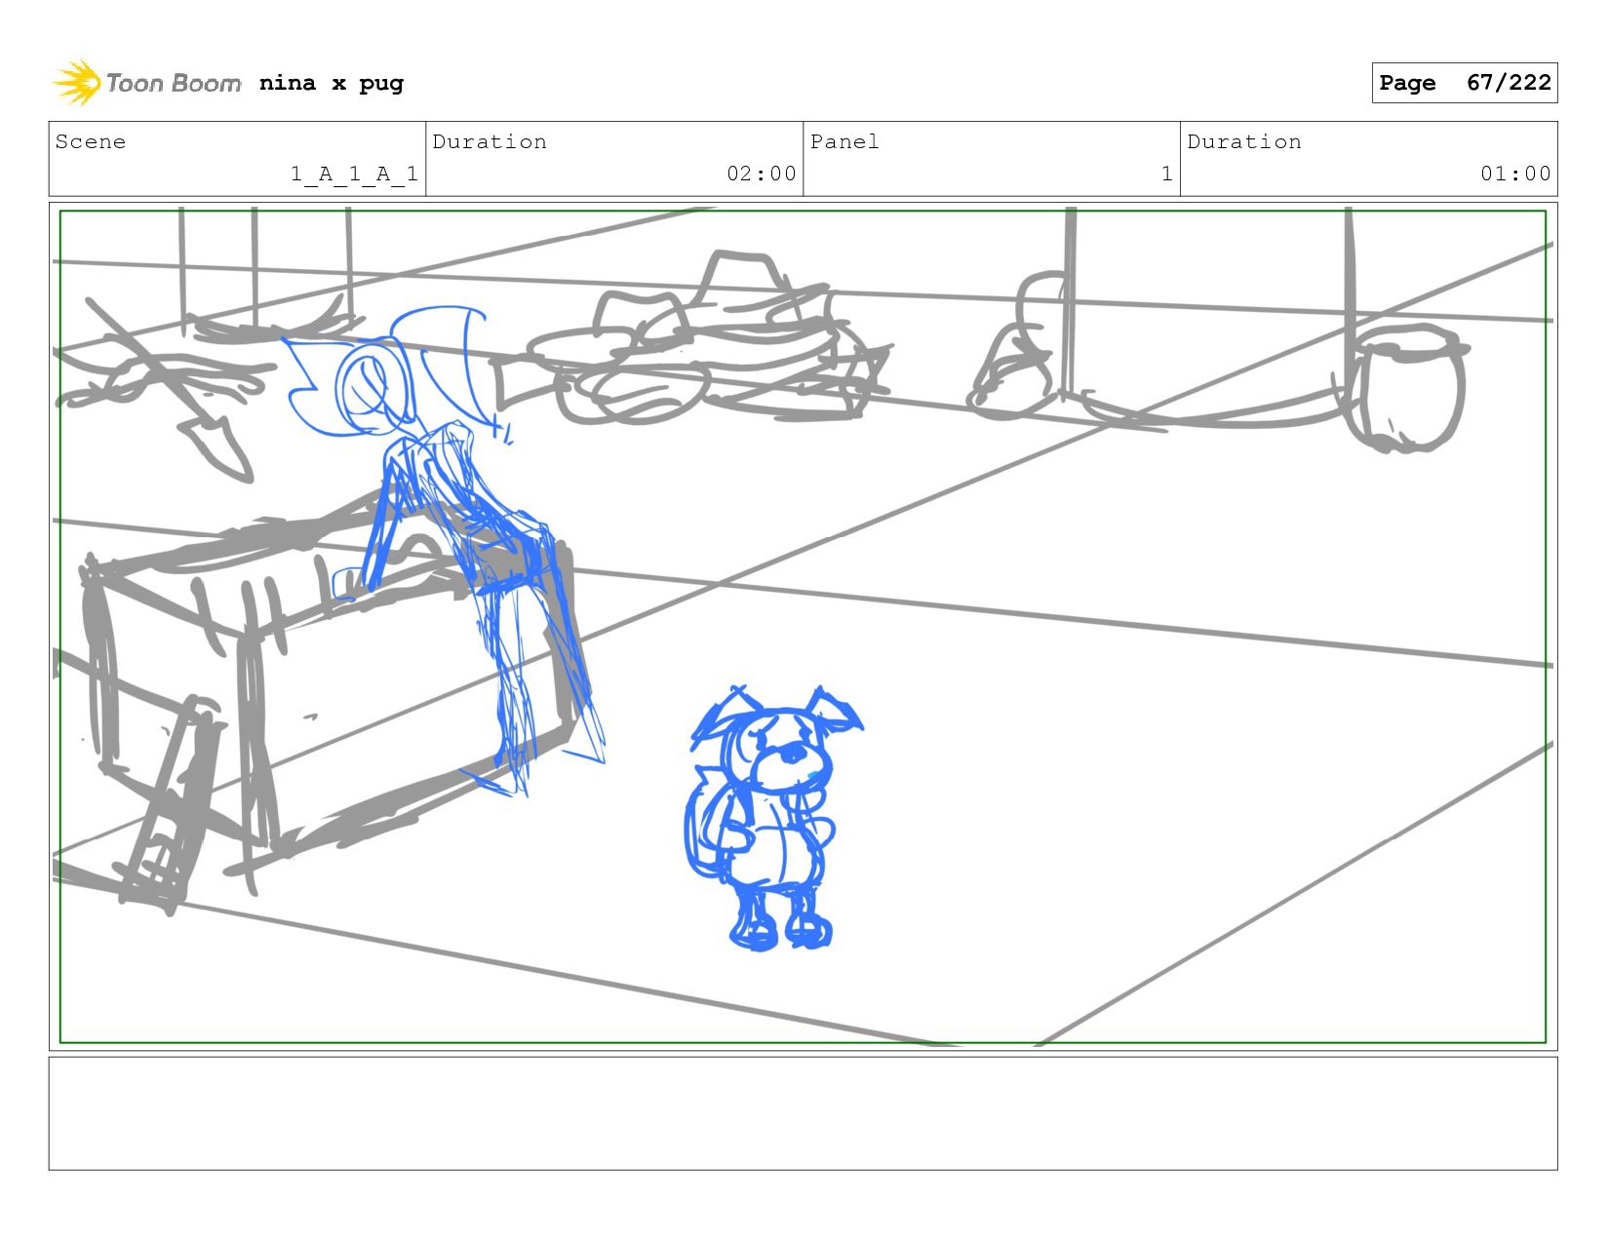Select the scene 'Duration' label next to Scene

490,141
